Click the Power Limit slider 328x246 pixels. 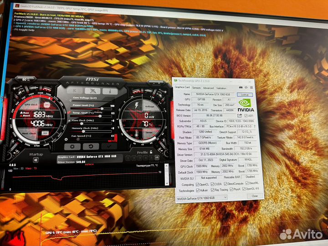coord(91,108)
